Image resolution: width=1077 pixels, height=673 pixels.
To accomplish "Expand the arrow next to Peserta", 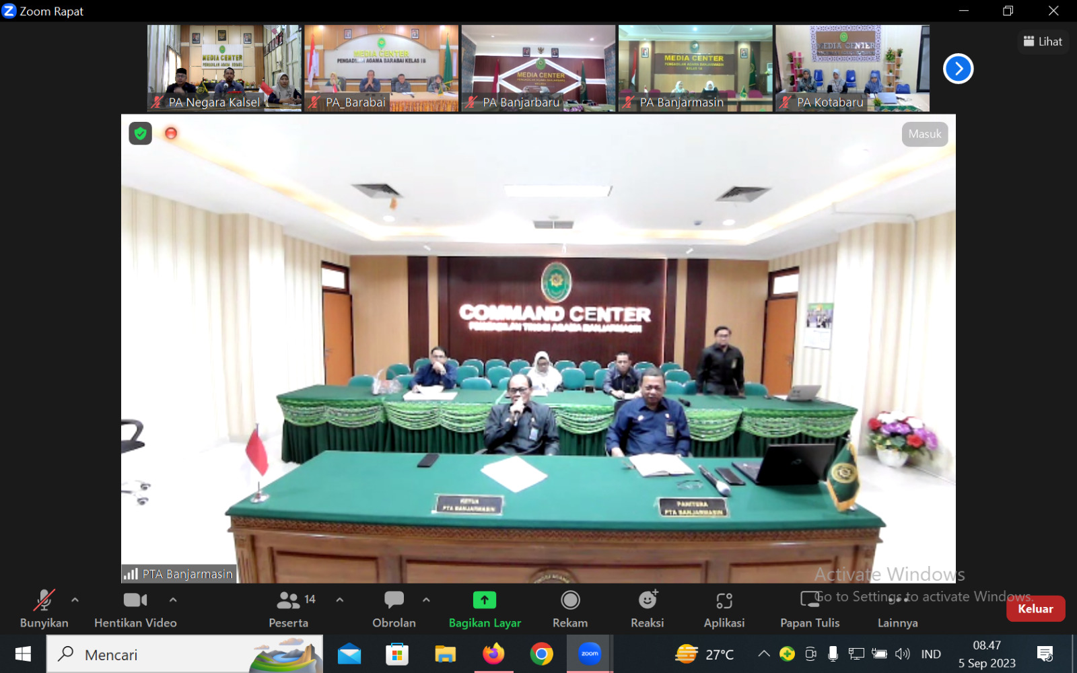I will (x=340, y=599).
